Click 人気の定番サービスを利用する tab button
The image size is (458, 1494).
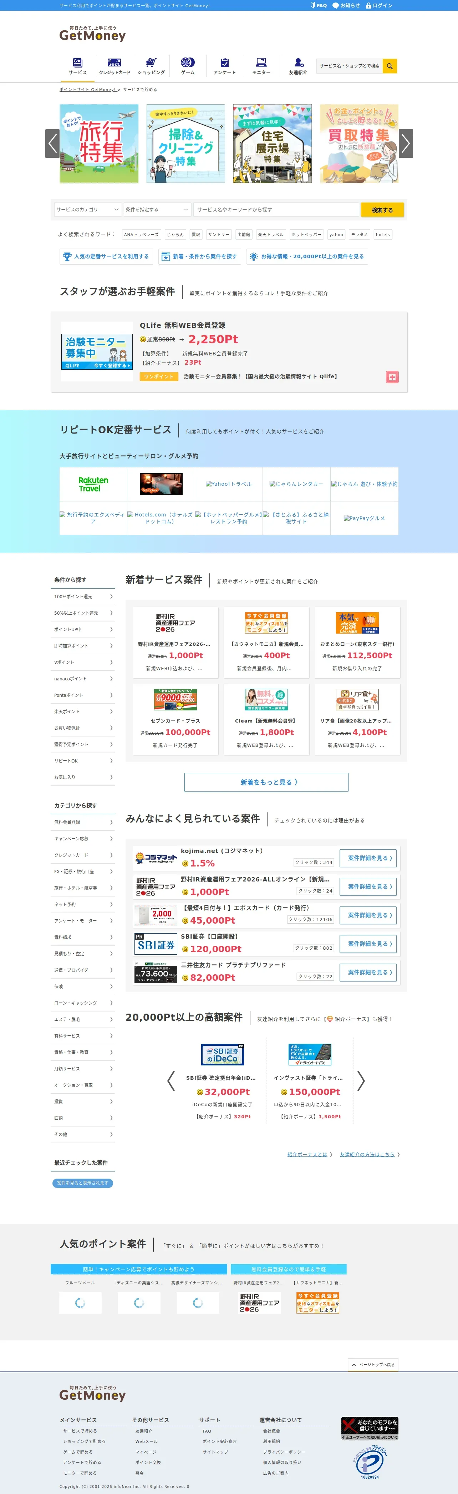[x=106, y=256]
